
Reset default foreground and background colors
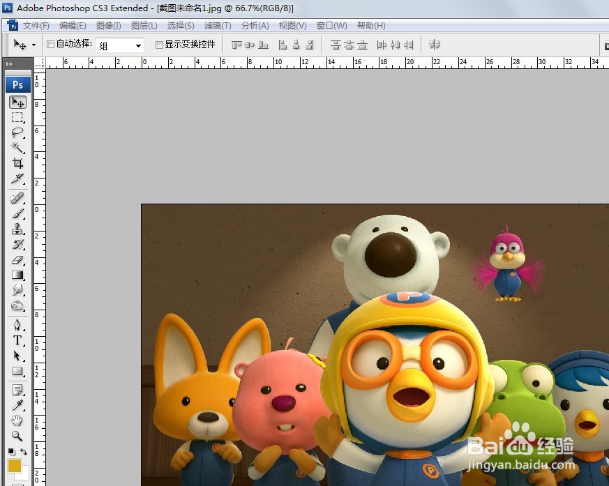click(x=12, y=451)
